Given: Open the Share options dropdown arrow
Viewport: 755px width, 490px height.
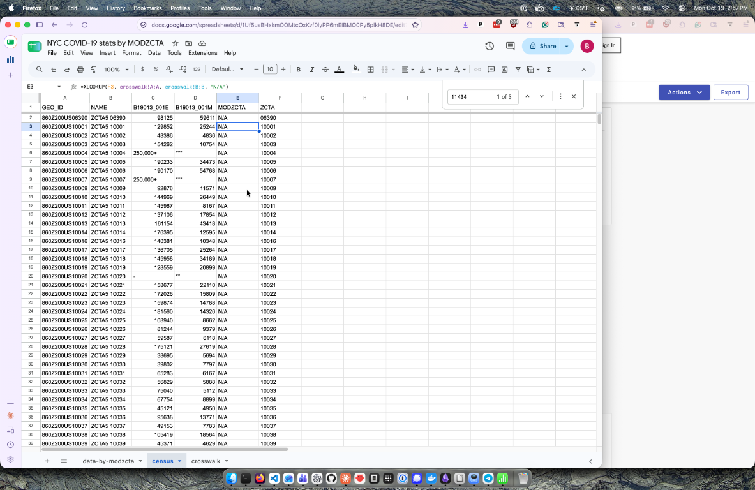Looking at the screenshot, I should (x=567, y=46).
